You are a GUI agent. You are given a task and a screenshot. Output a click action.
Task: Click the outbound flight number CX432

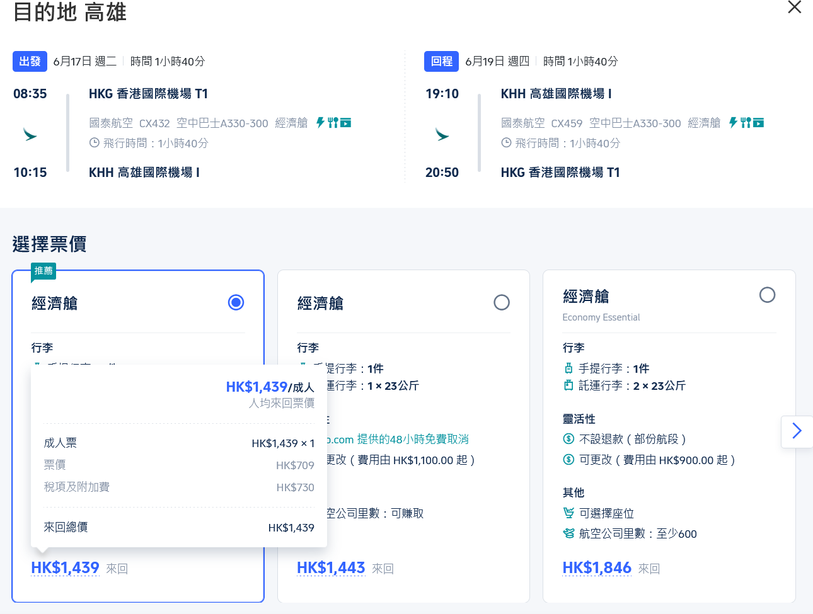[154, 123]
